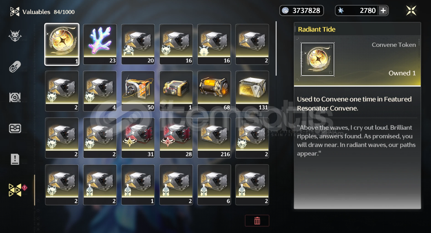431x233 pixels.
Task: Click the Shell Credit balance 3737828
Action: pos(302,11)
